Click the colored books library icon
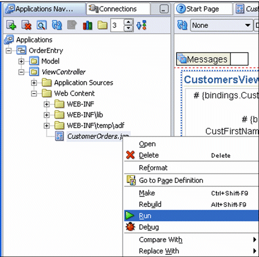This screenshot has width=259, height=257. [88, 25]
